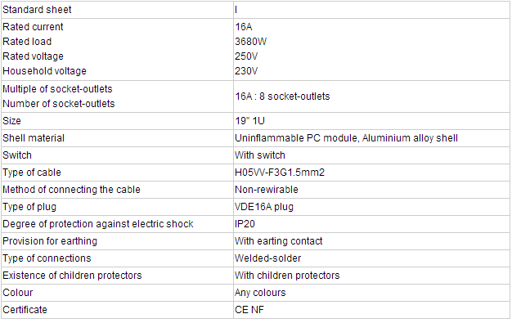Select the 'H05VV-F3G1.5mm2' cable type

[x=280, y=173]
